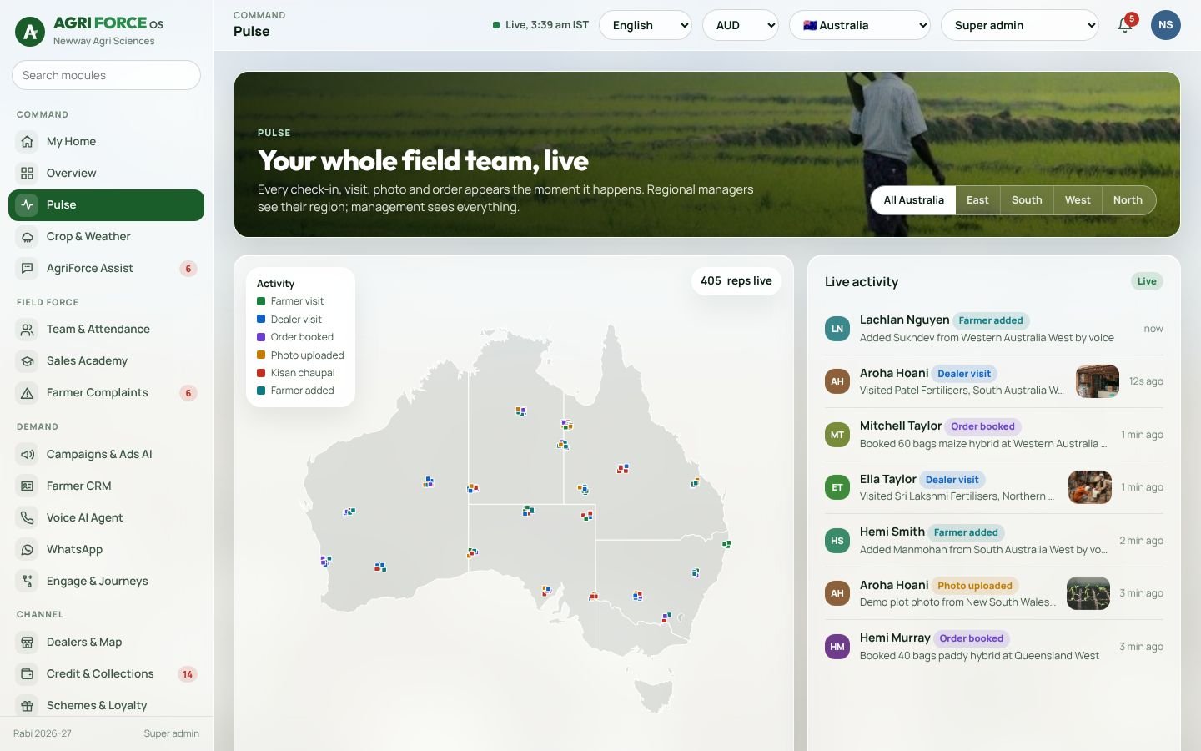Expand the AUD currency dropdown
Viewport: 1201px width, 751px height.
tap(741, 25)
